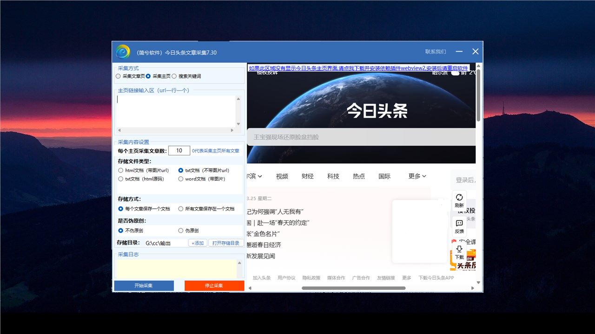Switch to the 热点 channel tab
Viewport: 595px width, 334px height.
(x=358, y=176)
